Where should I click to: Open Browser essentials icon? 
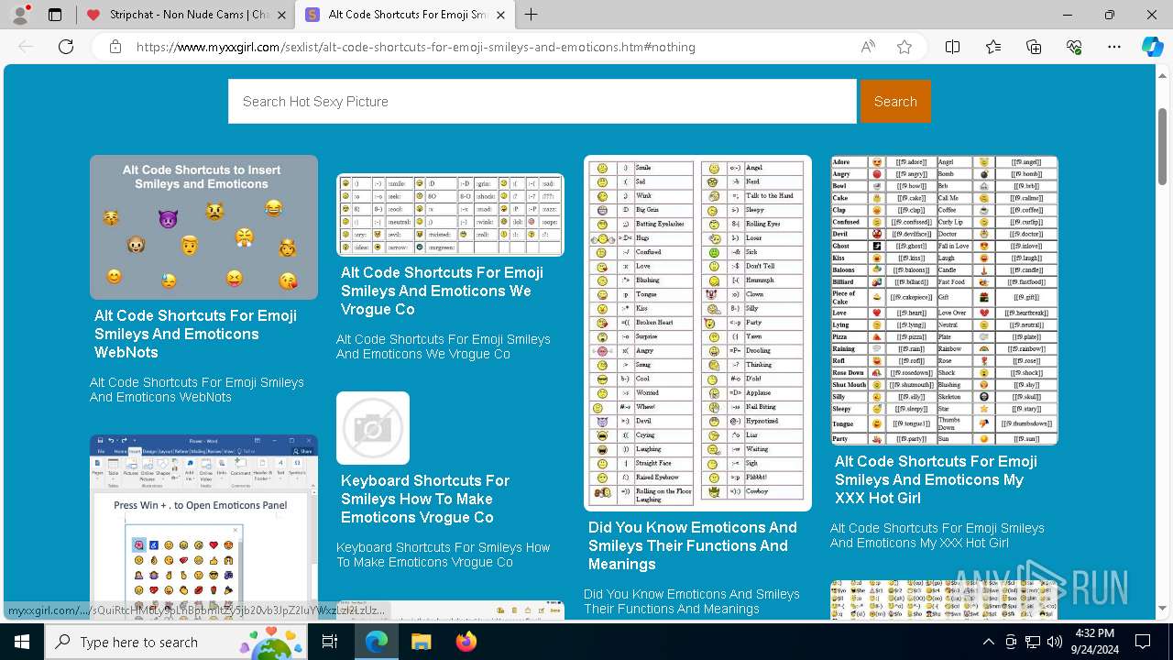1074,47
